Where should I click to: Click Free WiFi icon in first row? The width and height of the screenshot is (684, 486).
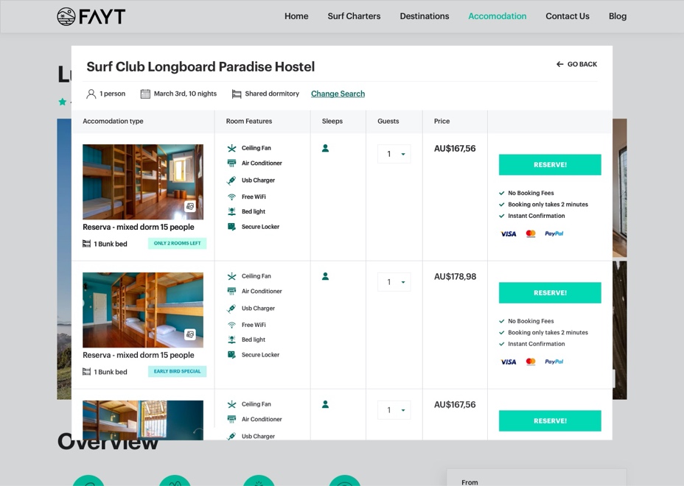pos(231,197)
